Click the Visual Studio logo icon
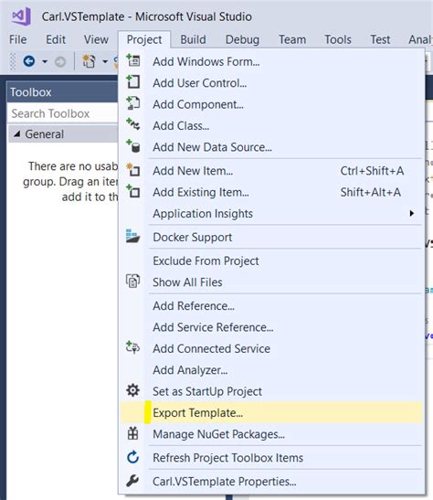The height and width of the screenshot is (500, 433). click(21, 16)
